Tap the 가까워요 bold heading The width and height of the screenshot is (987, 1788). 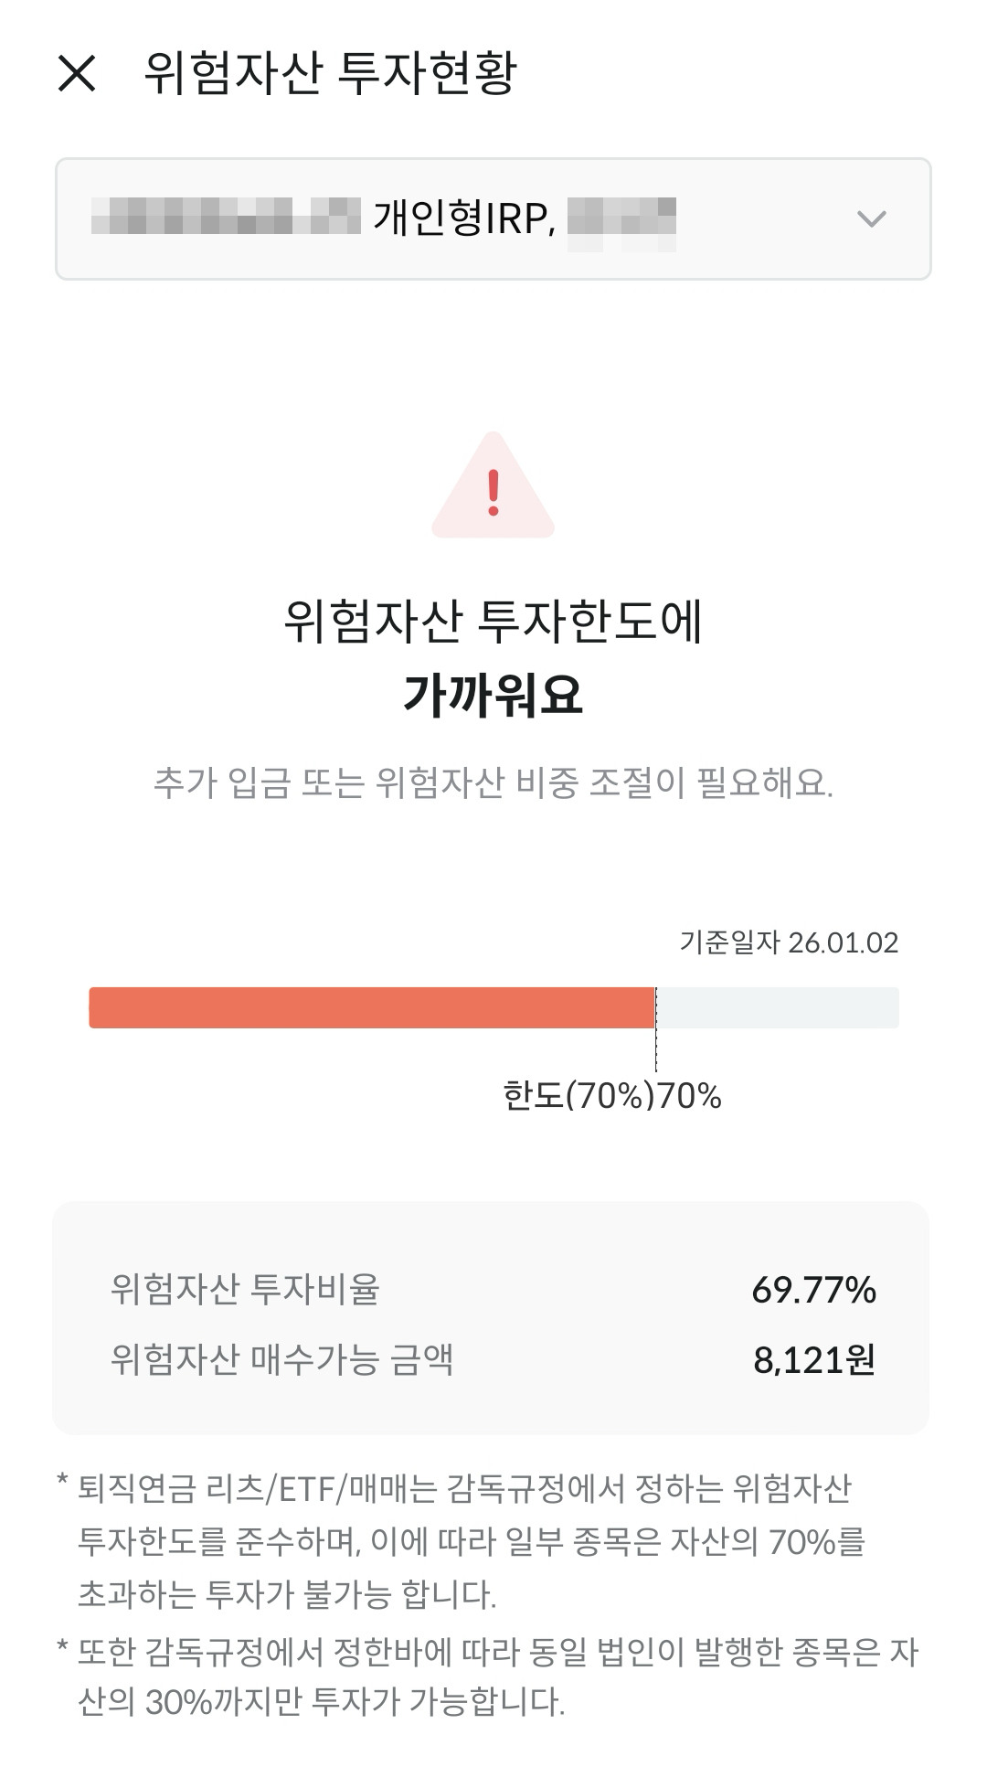pos(493,696)
